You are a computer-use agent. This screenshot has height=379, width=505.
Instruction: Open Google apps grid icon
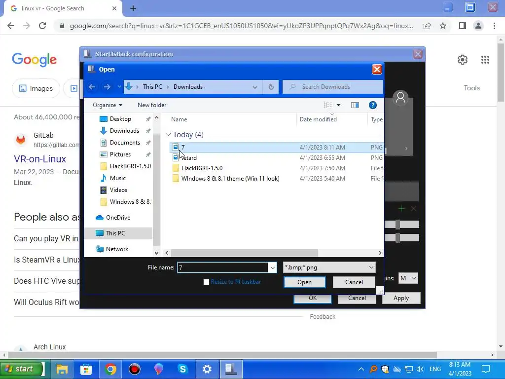[x=485, y=60]
